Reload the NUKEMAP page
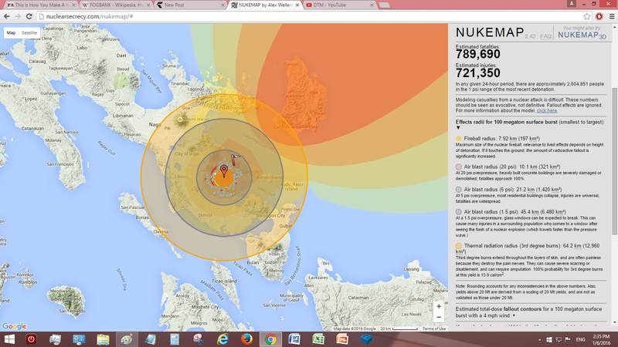Image resolution: width=618 pixels, height=347 pixels. pos(29,16)
